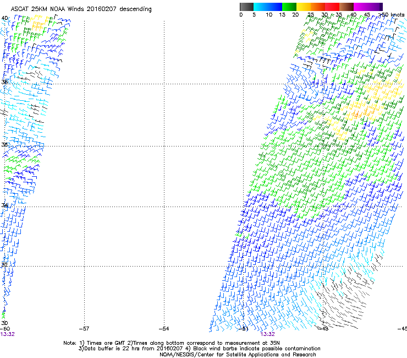Click the note line 'Times are GMT'
This screenshot has height=358, width=407.
[106, 343]
